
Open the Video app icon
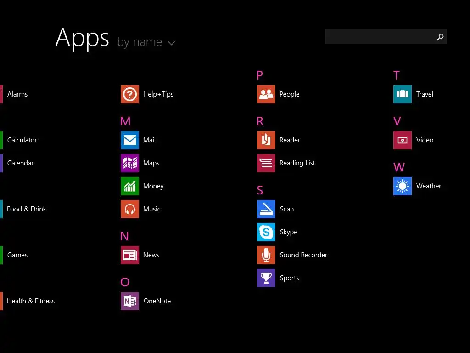click(403, 140)
